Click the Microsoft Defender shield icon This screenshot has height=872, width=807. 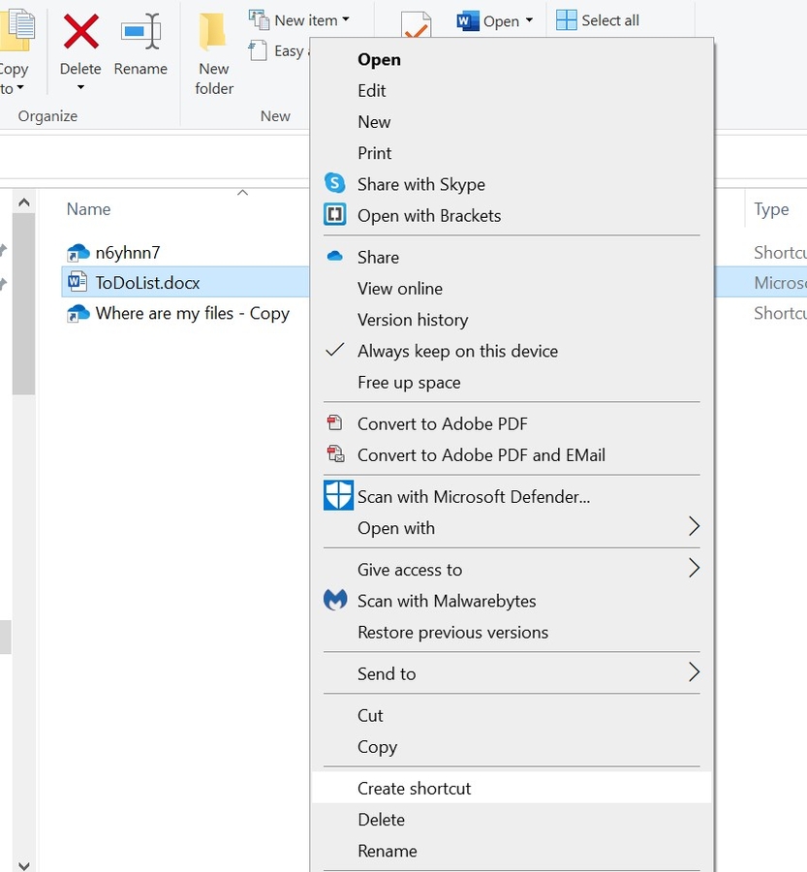(337, 495)
